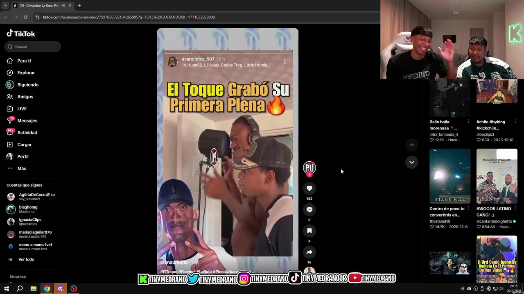Image resolution: width=524 pixels, height=294 pixels.
Task: Open El Urri Cantó Juego De Codicia thumbnail
Action: point(497,260)
